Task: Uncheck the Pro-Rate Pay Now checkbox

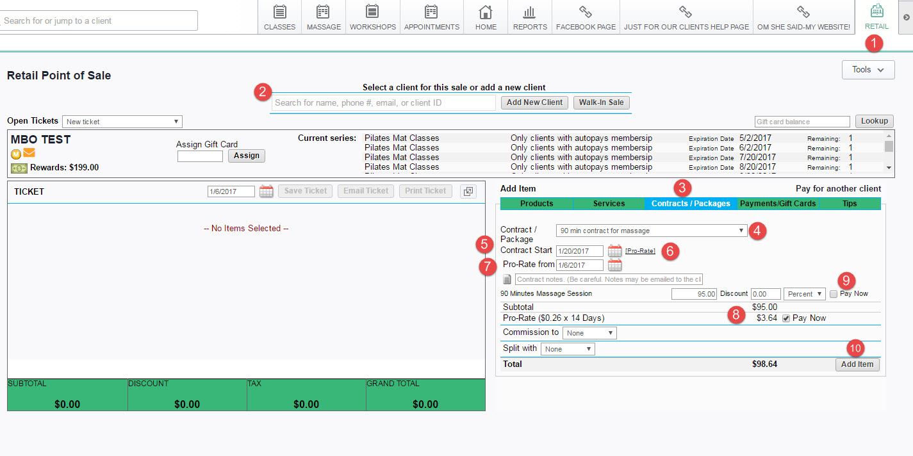Action: 786,318
